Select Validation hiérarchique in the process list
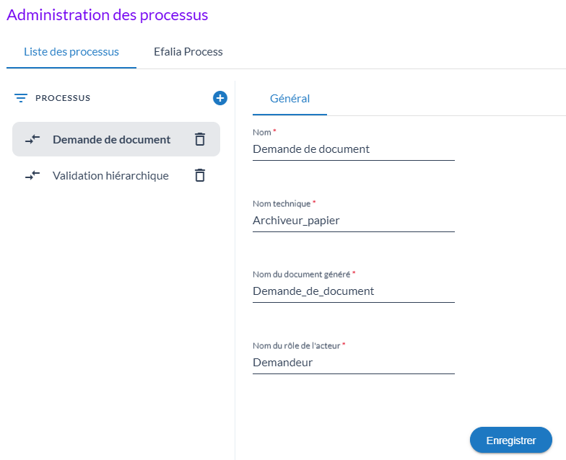Viewport: 566px width, 460px height. 110,175
